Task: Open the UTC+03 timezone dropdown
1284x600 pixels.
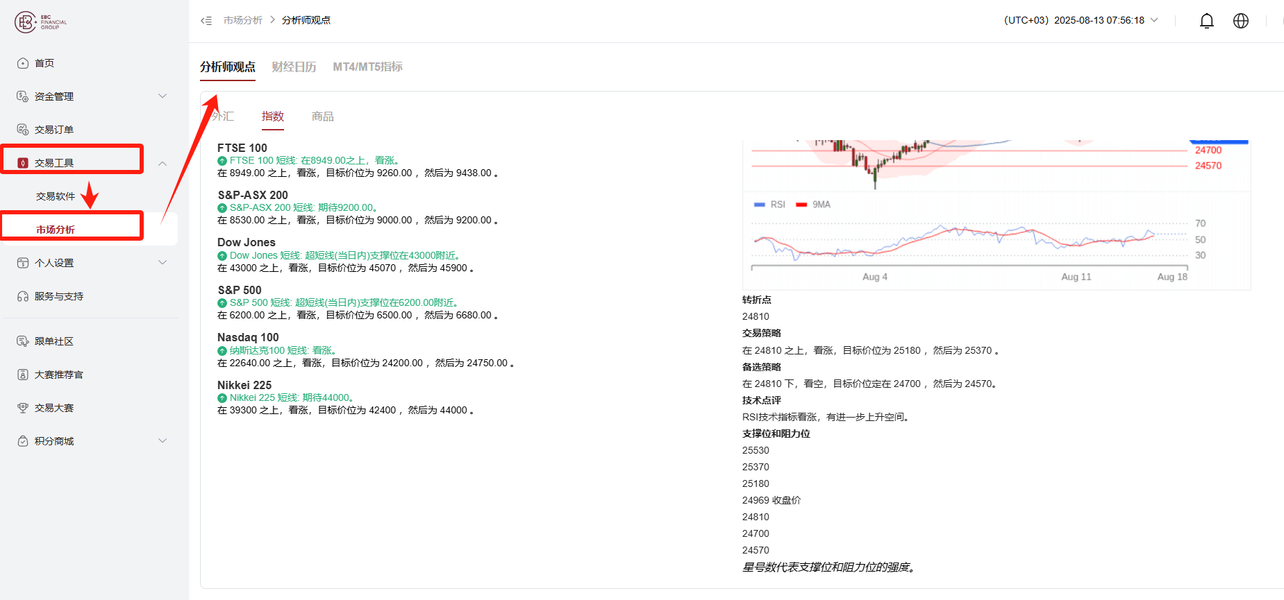Action: tap(1081, 20)
